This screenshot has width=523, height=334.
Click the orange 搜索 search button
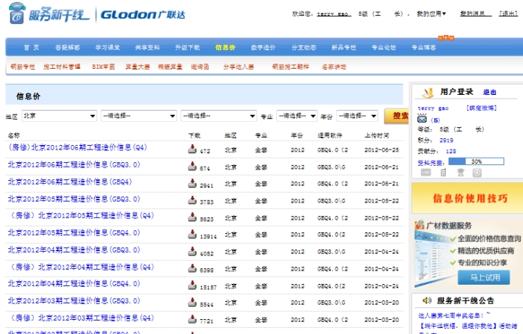(397, 116)
